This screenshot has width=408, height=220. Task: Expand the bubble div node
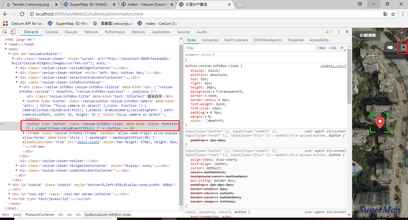10,185
